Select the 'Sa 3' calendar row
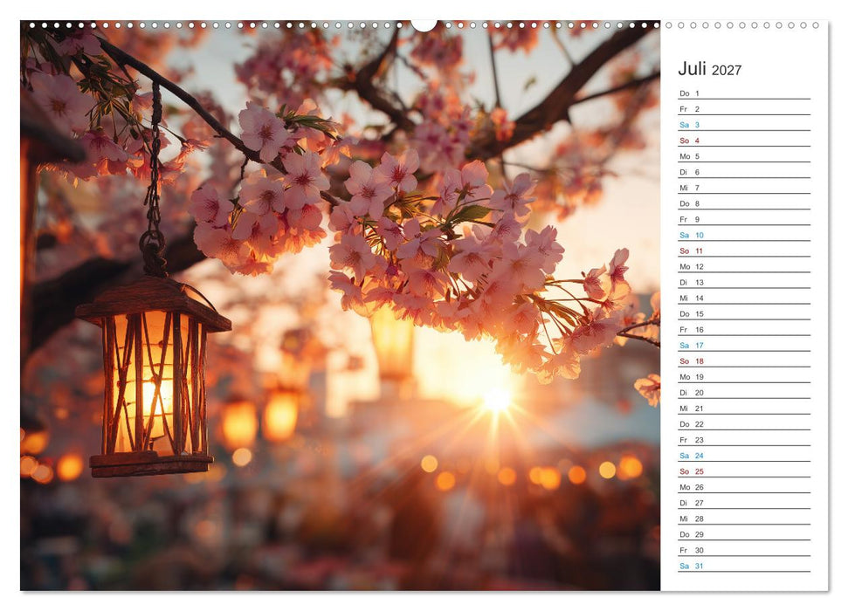 click(744, 124)
